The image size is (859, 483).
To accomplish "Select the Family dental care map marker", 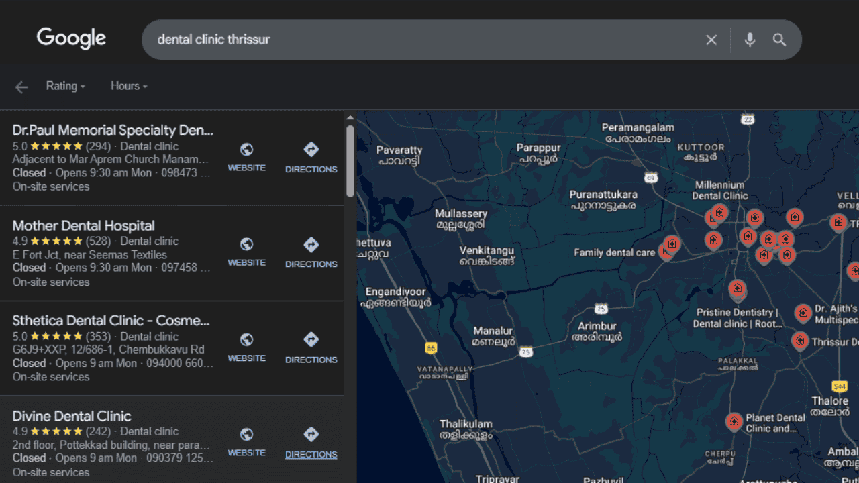I will (671, 244).
